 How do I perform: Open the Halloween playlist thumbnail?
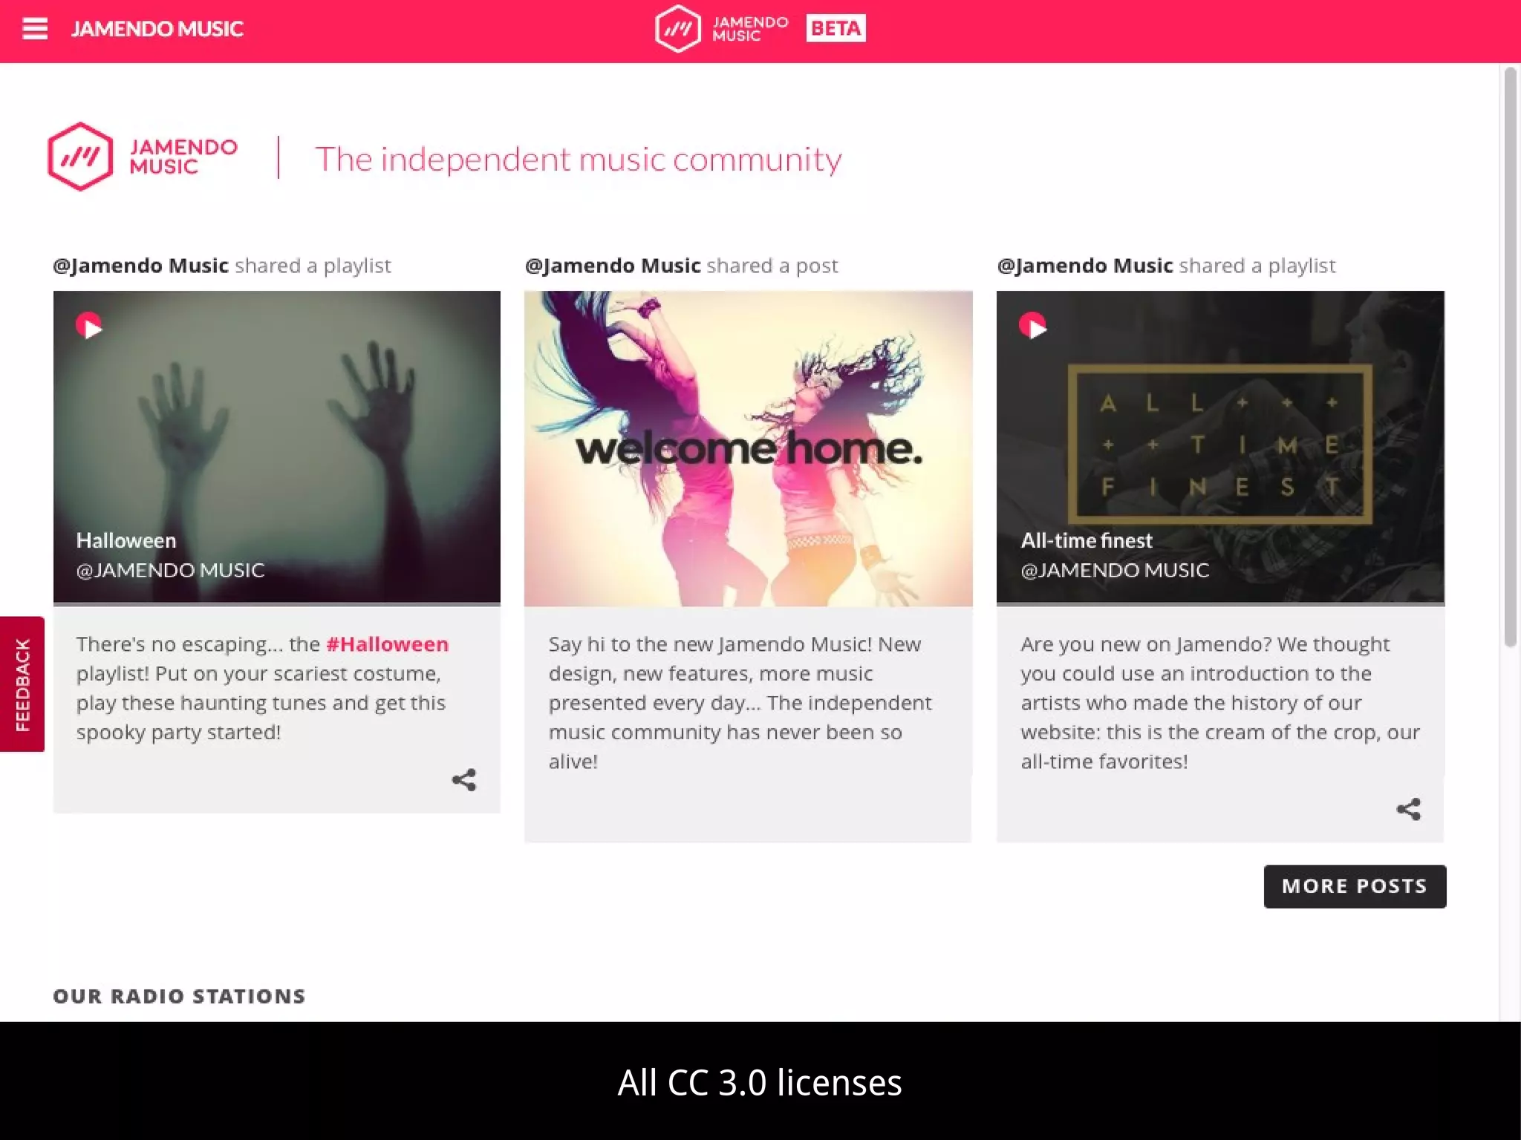tap(277, 447)
